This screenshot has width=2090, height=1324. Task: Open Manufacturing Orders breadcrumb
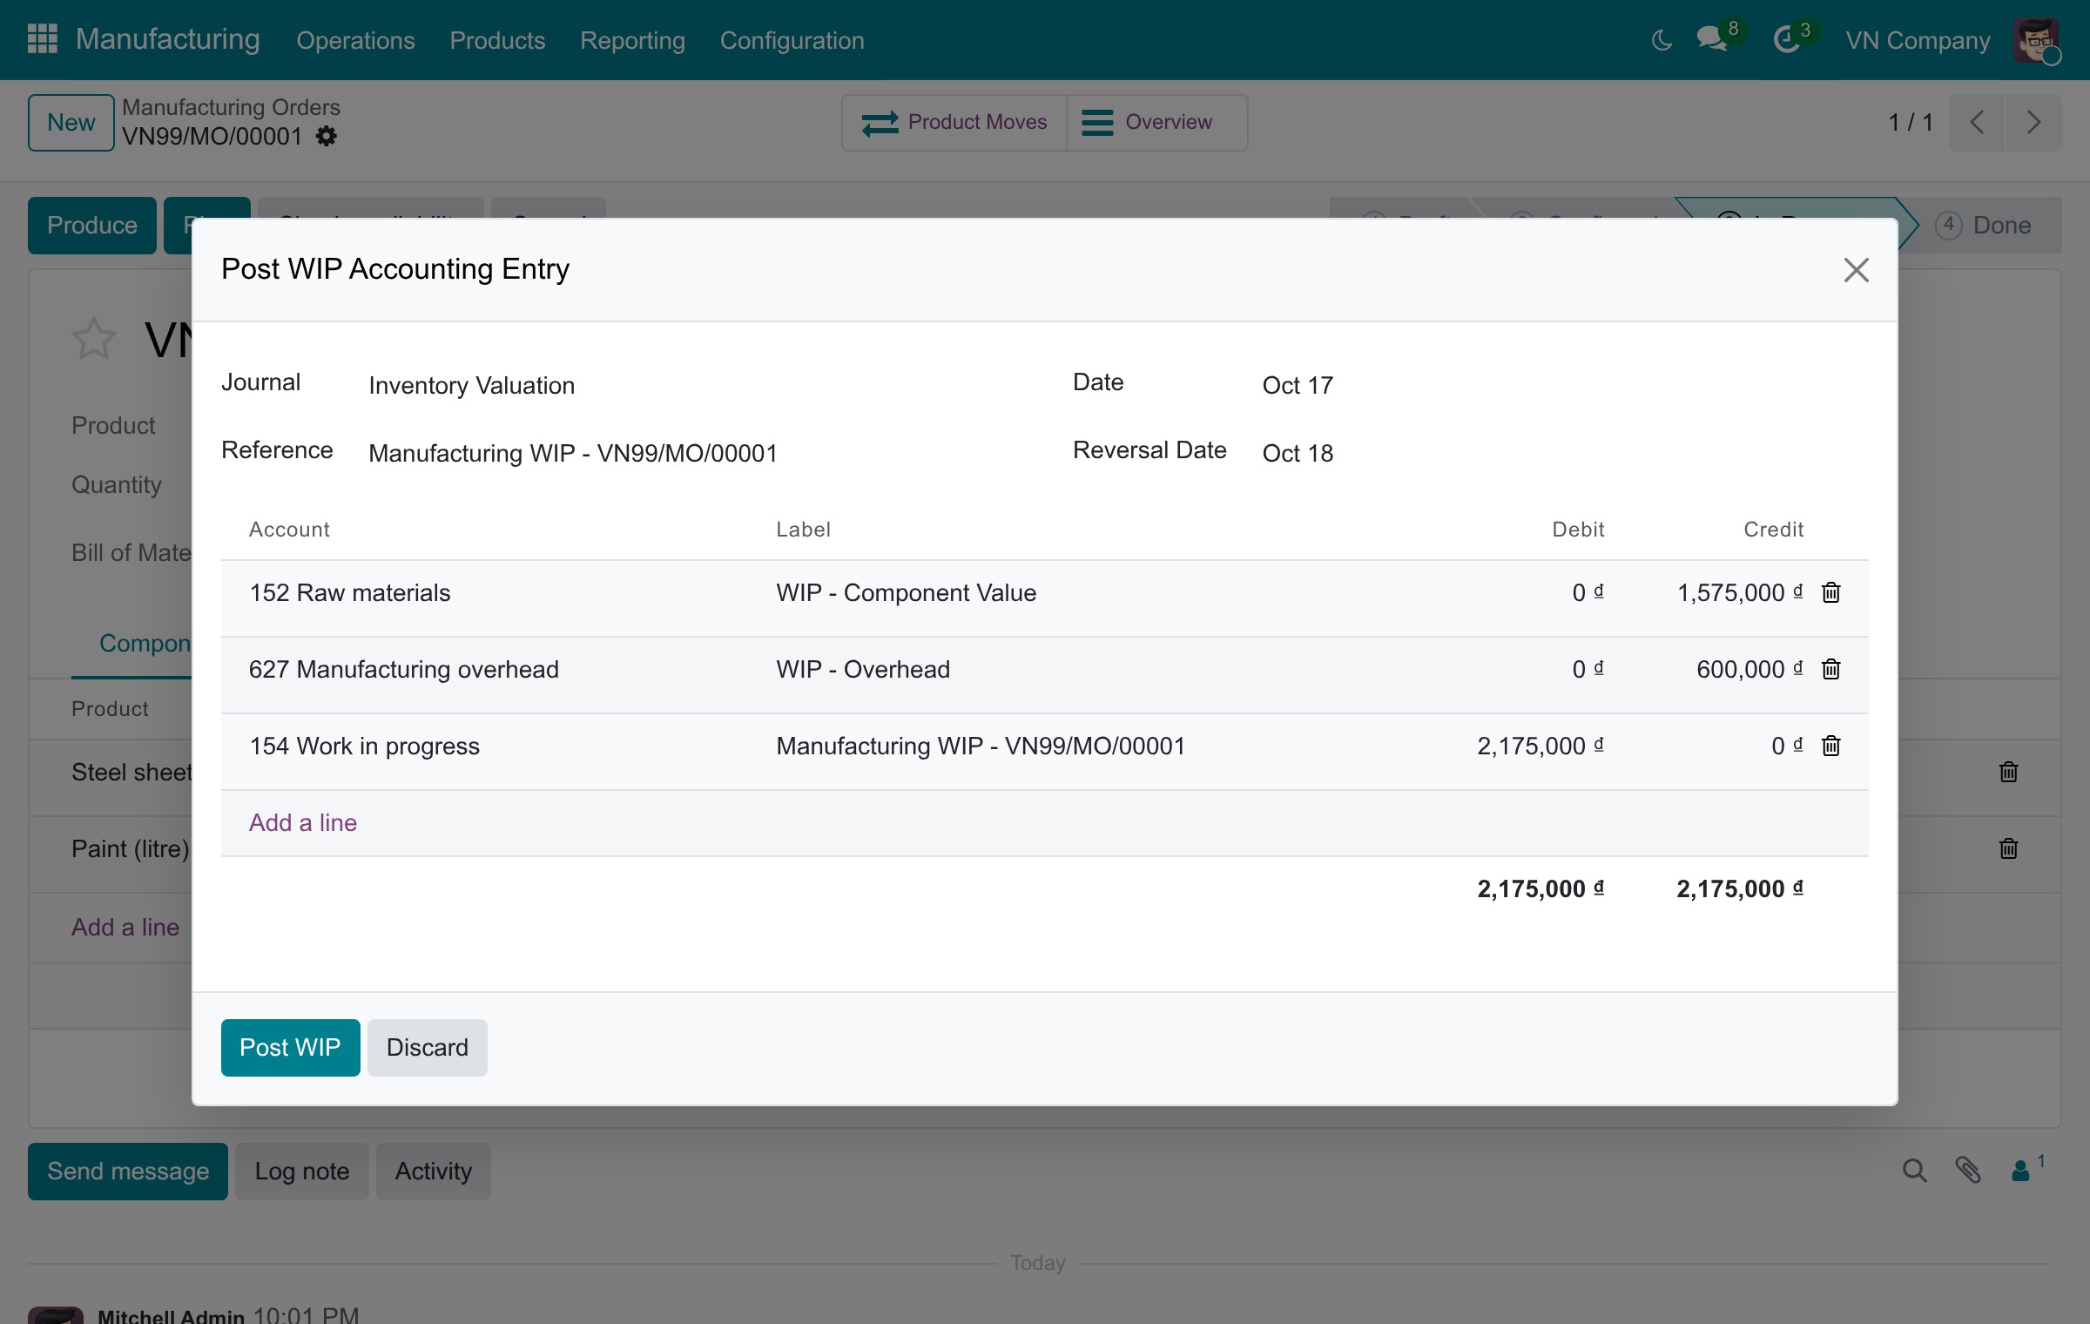pos(231,106)
